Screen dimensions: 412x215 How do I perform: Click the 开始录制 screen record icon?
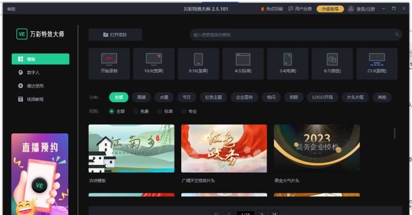pos(109,59)
